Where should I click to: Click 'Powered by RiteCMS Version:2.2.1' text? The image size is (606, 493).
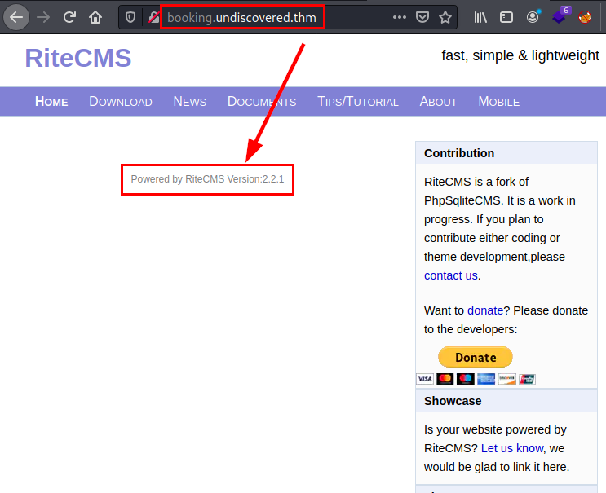coord(207,179)
